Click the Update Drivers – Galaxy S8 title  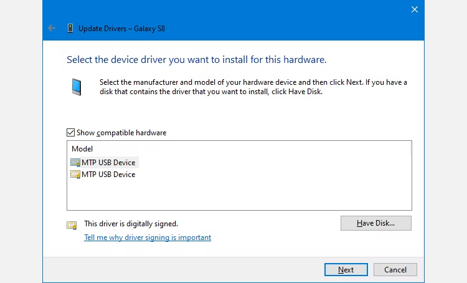tap(121, 28)
